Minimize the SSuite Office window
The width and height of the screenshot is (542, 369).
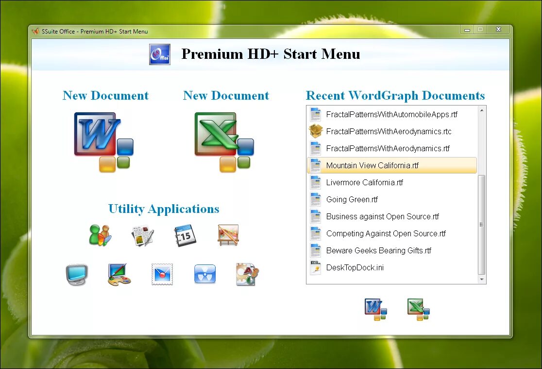coord(467,30)
